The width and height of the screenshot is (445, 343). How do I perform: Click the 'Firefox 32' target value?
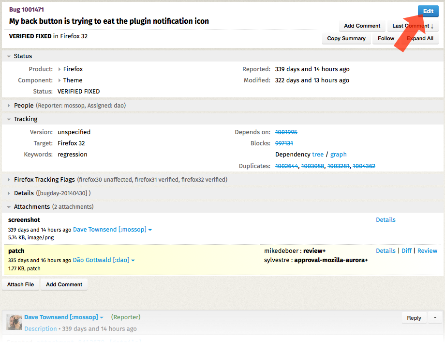[71, 143]
